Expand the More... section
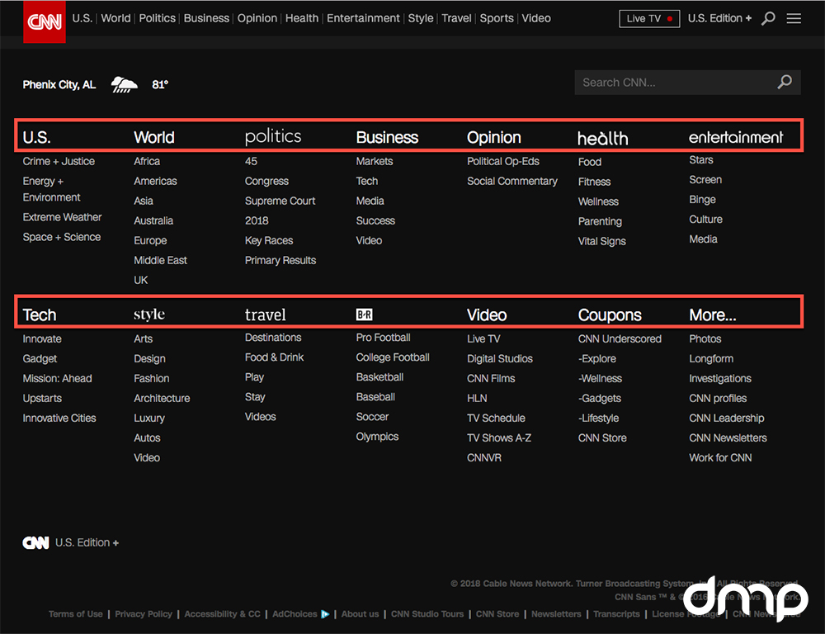The image size is (825, 634). coord(712,314)
